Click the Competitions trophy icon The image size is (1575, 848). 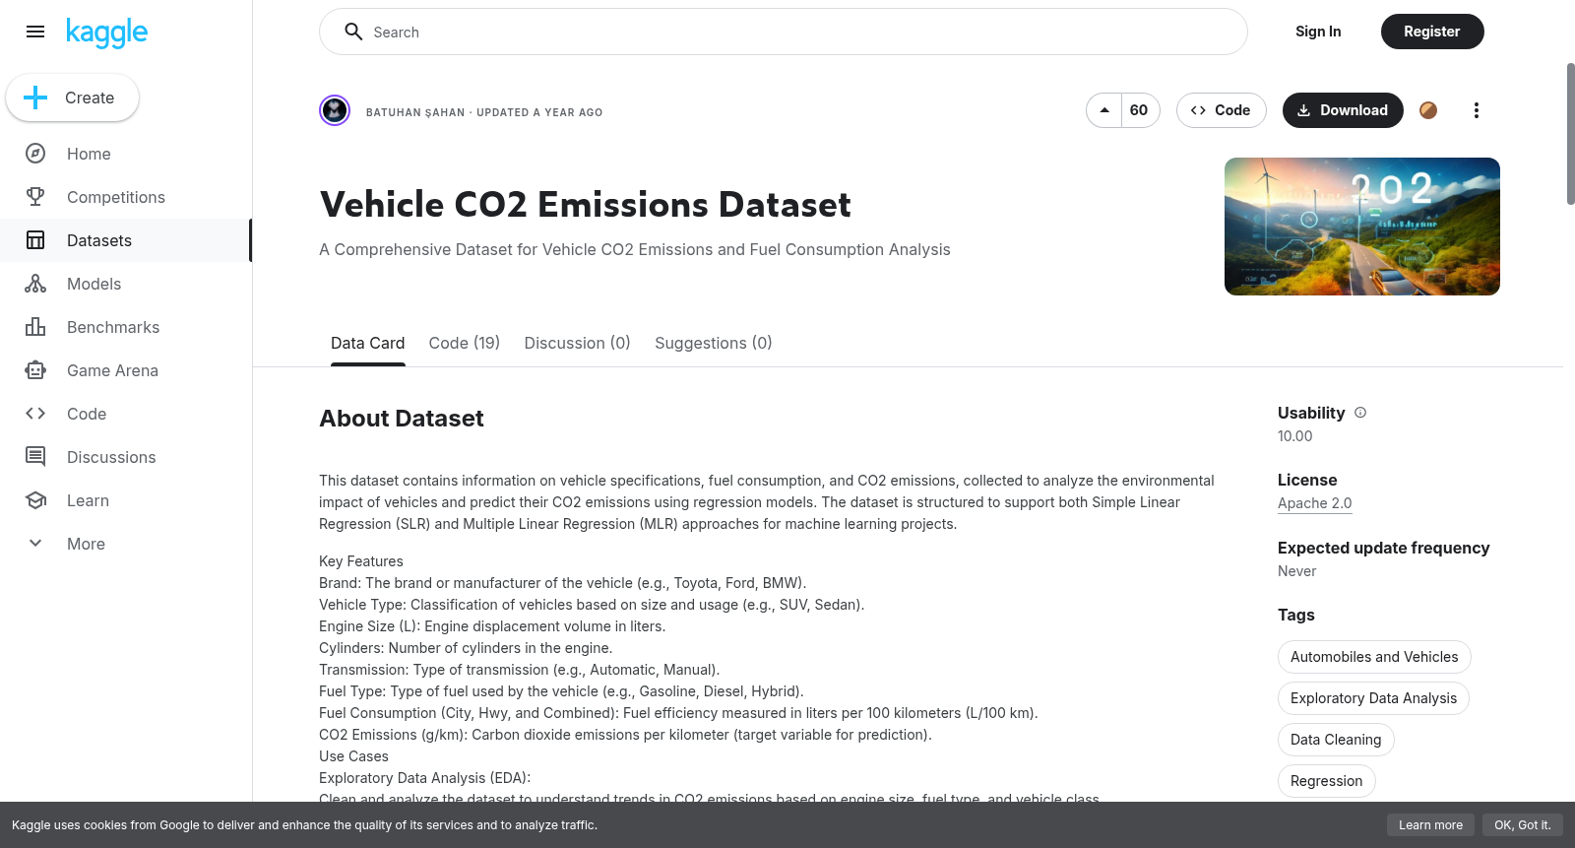(35, 197)
